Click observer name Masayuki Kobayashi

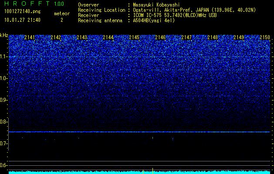pos(156,5)
